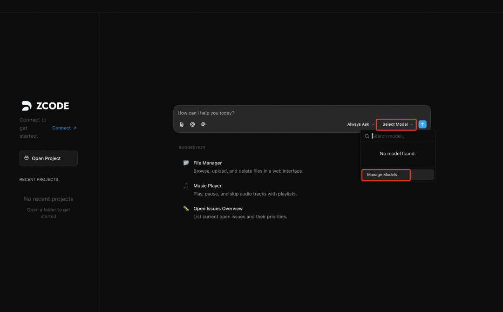
Task: Open the Always Ask dropdown
Action: pos(360,124)
